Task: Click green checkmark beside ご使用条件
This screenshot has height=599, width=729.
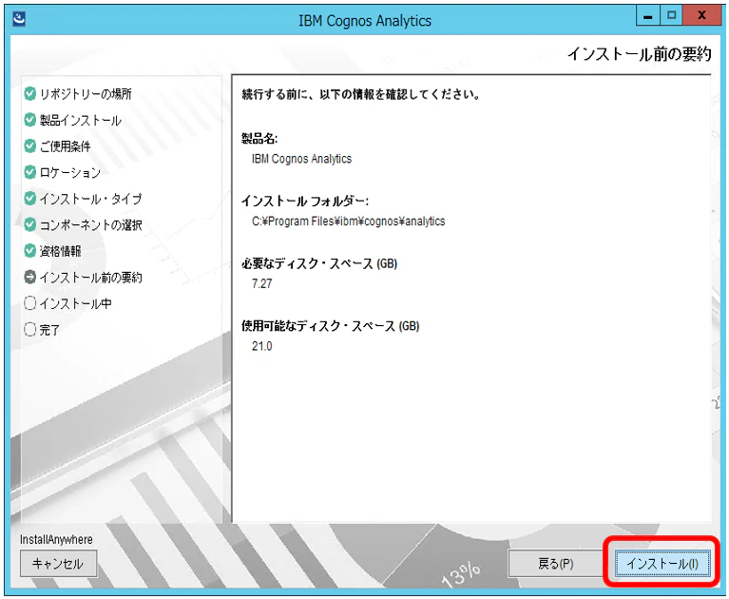Action: point(29,146)
